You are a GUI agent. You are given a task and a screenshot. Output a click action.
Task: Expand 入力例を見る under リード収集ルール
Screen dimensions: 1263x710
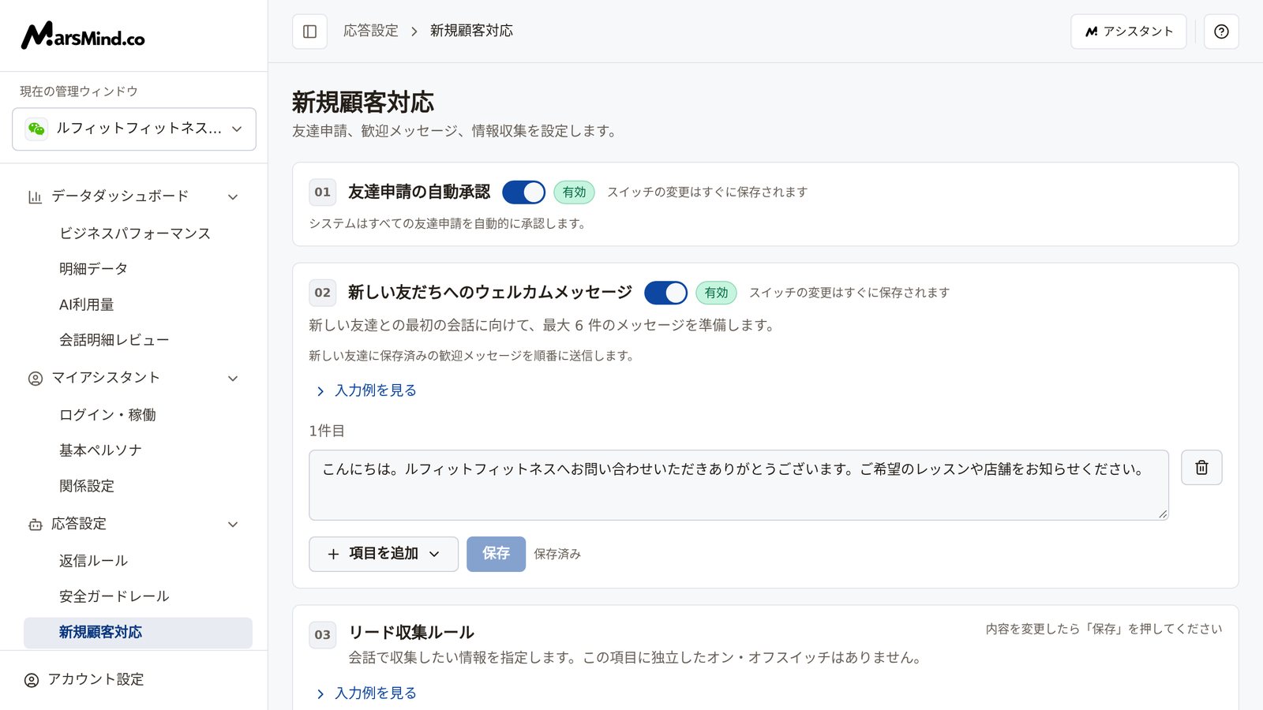tap(366, 693)
